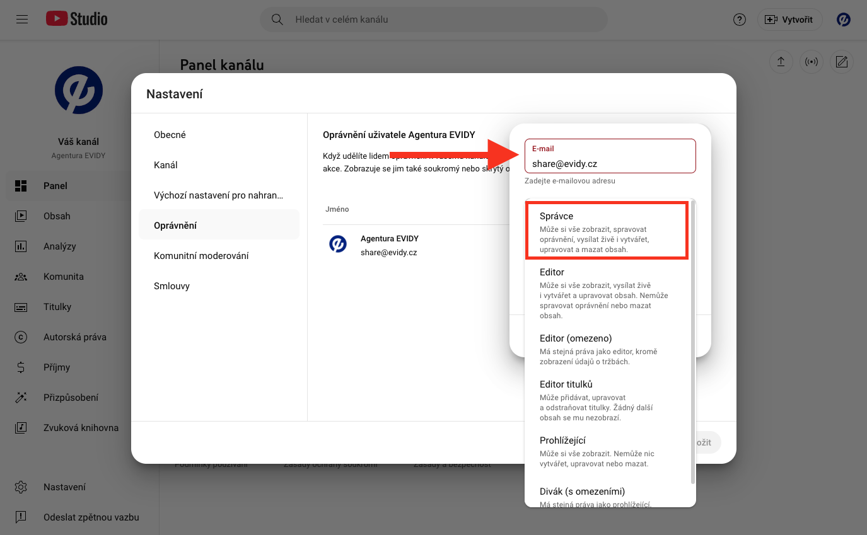This screenshot has height=535, width=867.
Task: Click the Zadejte e-mailovou adresu hint
Action: click(570, 181)
